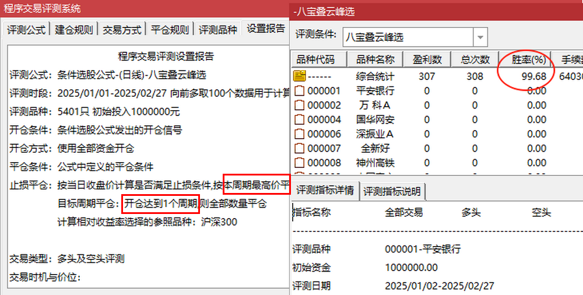
Task: Select stock name 全新好
Action: (x=375, y=149)
